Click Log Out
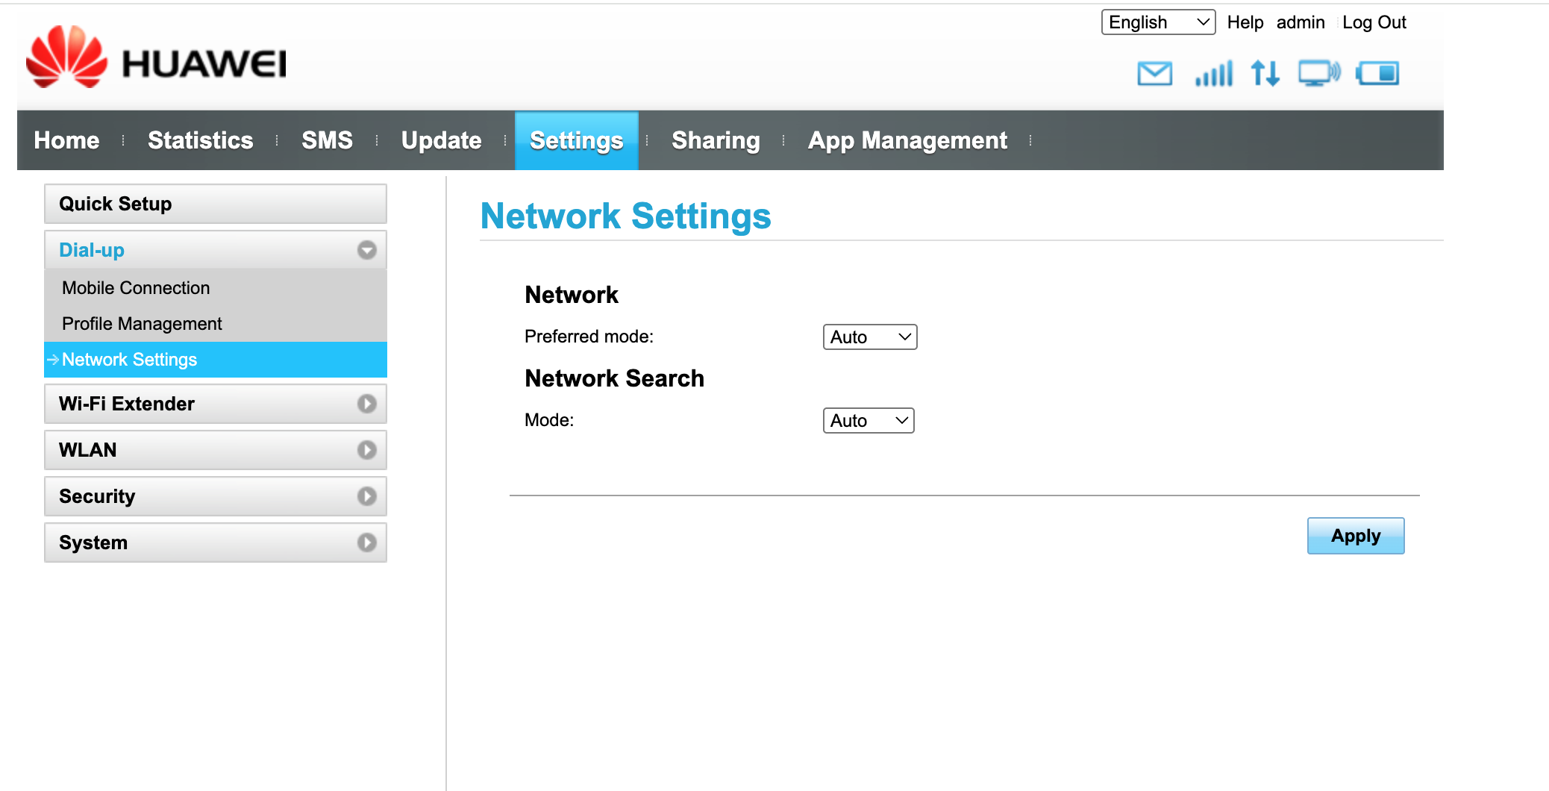This screenshot has width=1549, height=791. 1374,22
